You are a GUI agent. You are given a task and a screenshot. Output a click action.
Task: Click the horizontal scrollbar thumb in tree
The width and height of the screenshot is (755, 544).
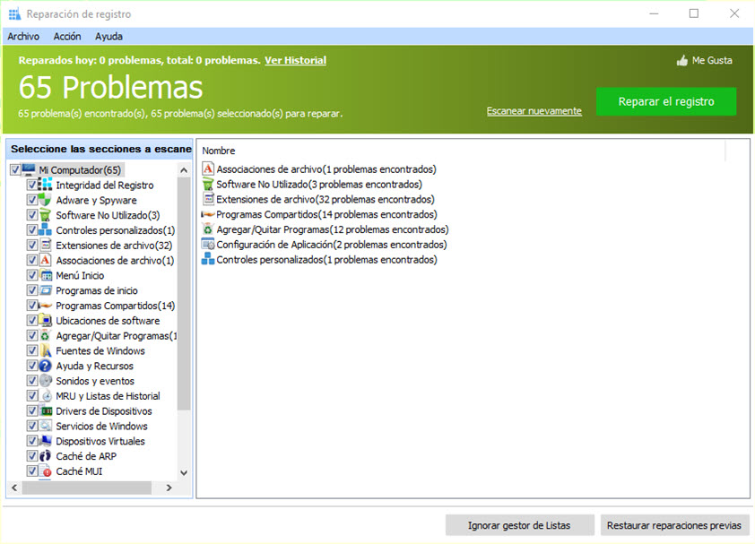pos(87,488)
